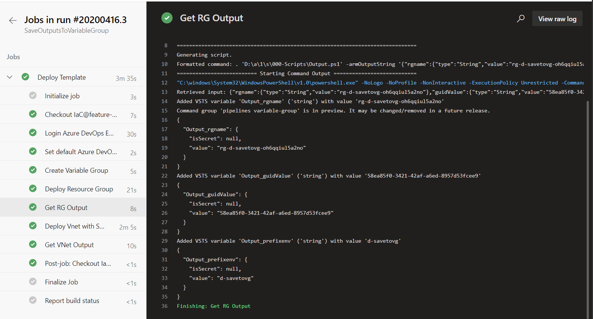Click the gray icon beside Report build status

[33, 300]
